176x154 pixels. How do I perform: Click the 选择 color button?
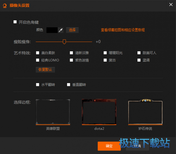point(72,30)
